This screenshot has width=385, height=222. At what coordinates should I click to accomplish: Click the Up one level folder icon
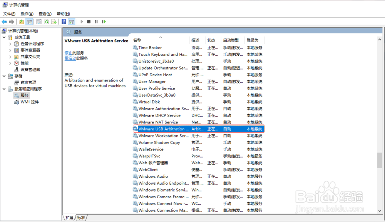[x=22, y=22]
